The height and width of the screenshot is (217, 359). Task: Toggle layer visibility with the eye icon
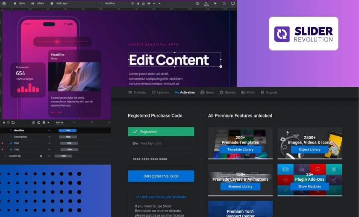[x=149, y=3]
